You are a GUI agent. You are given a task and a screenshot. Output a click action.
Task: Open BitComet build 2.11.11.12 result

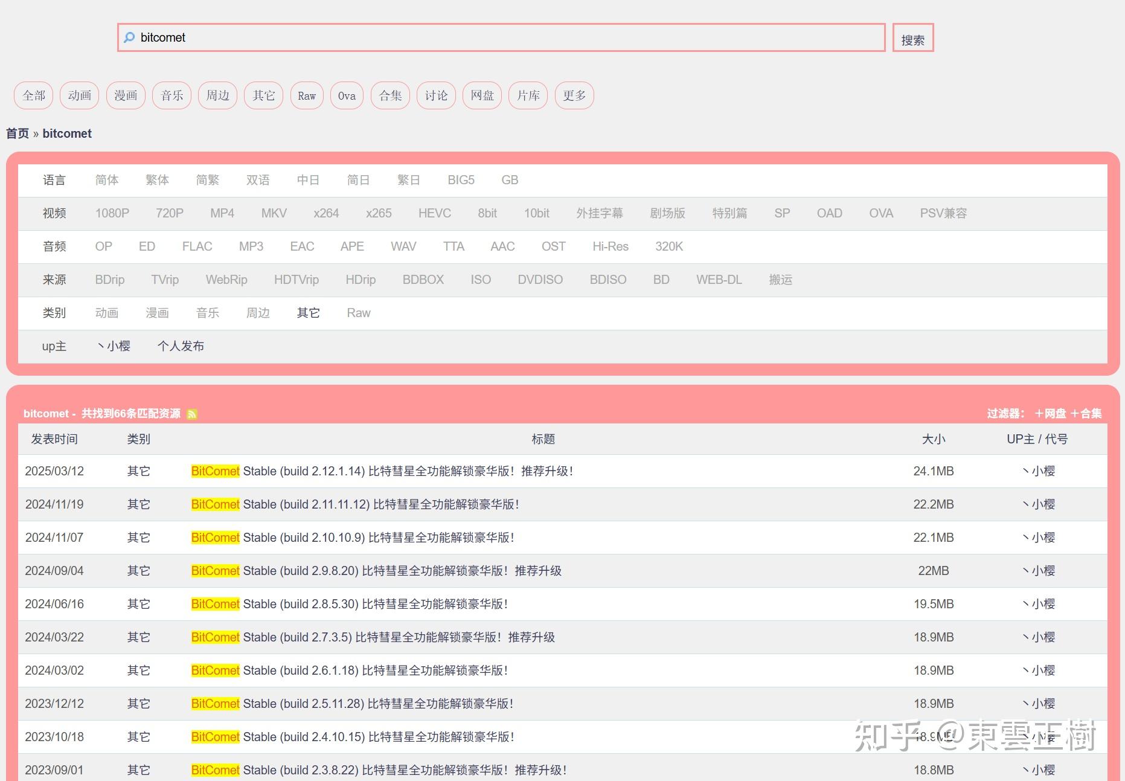[x=355, y=504]
